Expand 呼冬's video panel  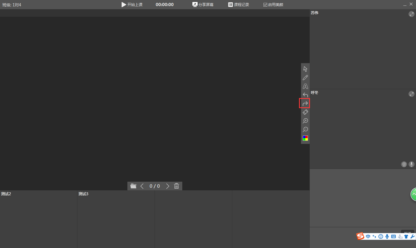(411, 94)
